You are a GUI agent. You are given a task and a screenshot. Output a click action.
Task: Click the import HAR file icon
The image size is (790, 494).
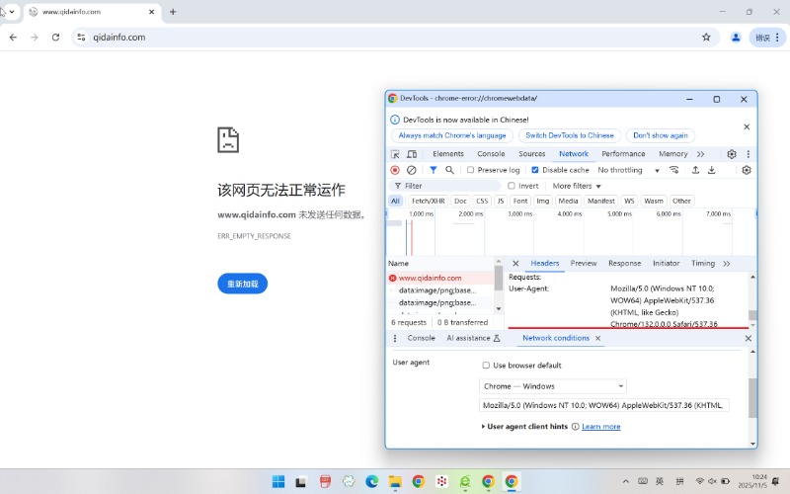[x=695, y=170]
